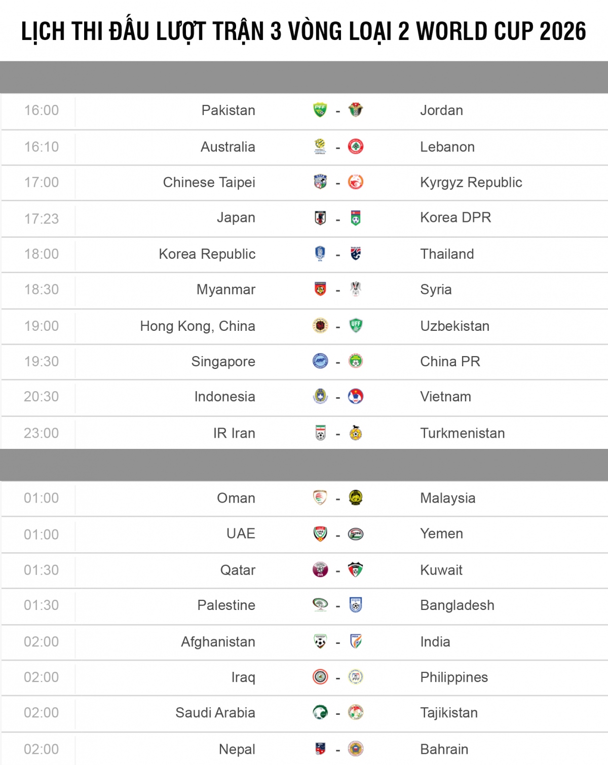
Task: Click Jordan's team crest icon
Action: (356, 110)
